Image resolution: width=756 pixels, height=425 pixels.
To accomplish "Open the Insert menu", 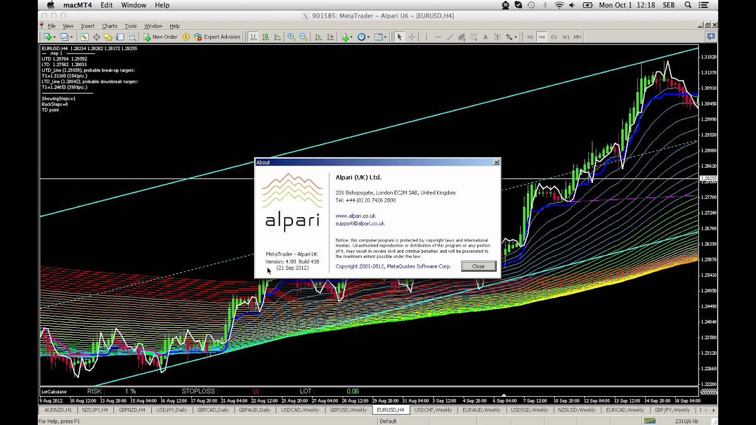I will pos(87,26).
